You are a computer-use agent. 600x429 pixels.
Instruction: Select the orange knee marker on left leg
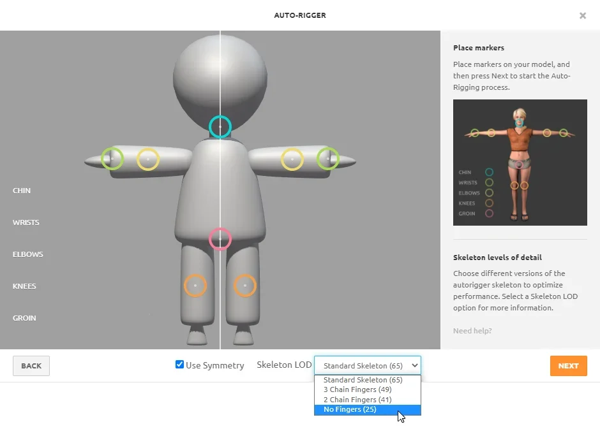click(195, 286)
